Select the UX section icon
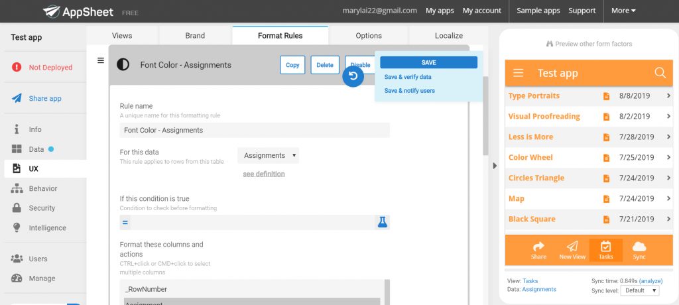 click(x=17, y=168)
